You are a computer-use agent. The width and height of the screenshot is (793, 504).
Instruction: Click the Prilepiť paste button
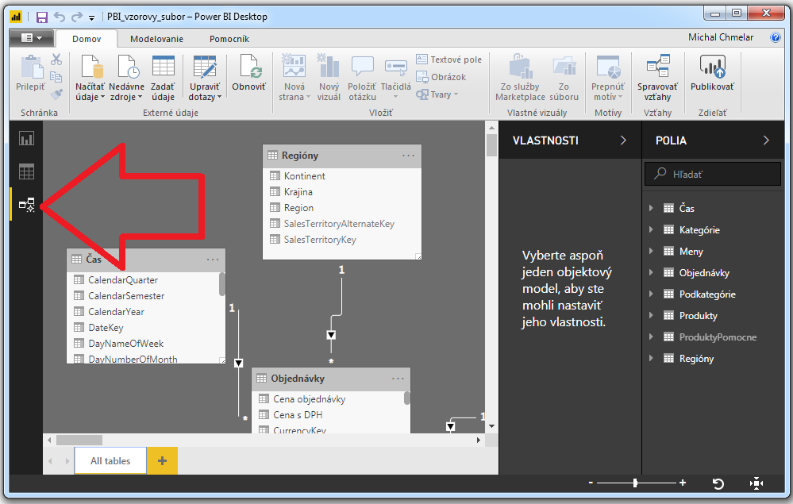[31, 74]
